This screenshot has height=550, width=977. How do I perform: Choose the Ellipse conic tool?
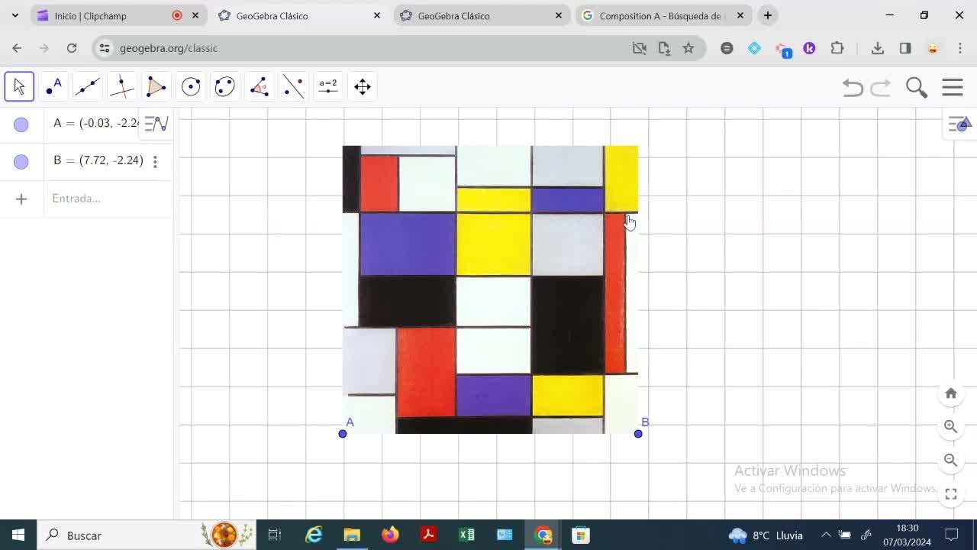point(225,86)
